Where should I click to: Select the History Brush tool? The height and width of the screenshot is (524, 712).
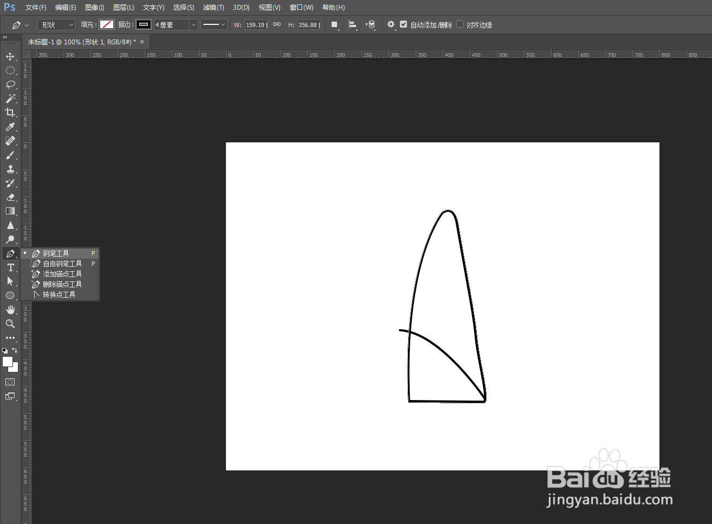pos(10,183)
